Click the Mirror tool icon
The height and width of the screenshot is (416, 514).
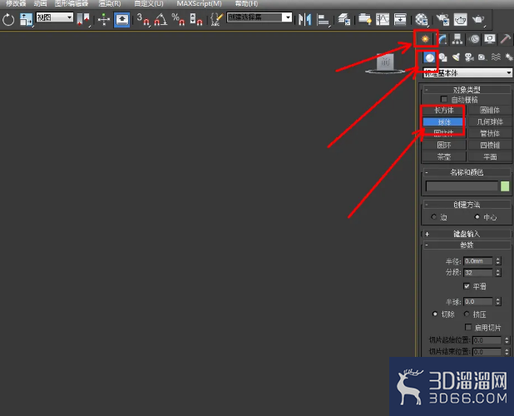[x=305, y=19]
